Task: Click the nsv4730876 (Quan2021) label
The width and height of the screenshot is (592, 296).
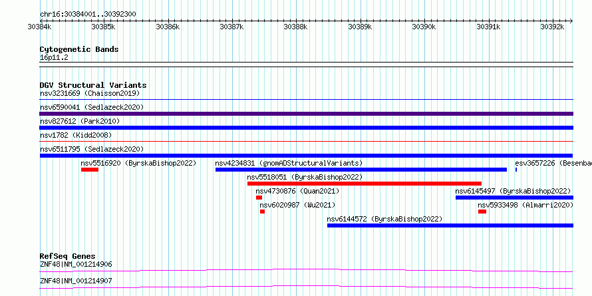Action: coord(297,191)
